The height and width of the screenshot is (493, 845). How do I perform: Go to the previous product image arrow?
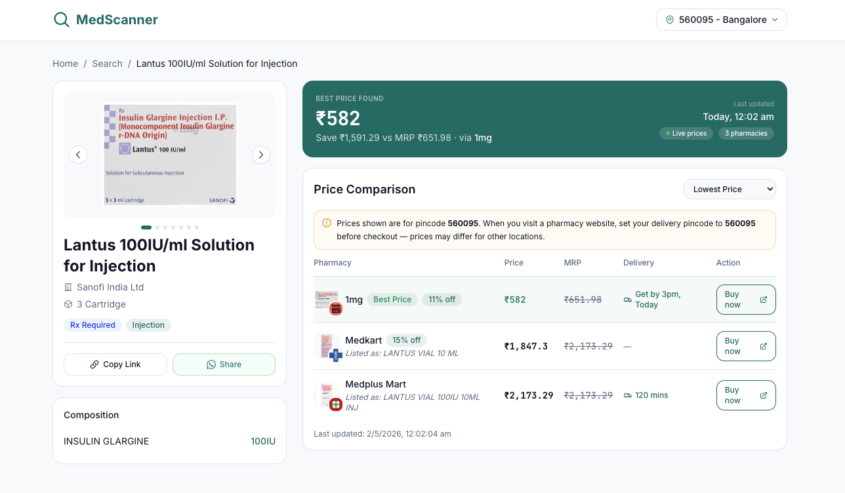tap(78, 155)
